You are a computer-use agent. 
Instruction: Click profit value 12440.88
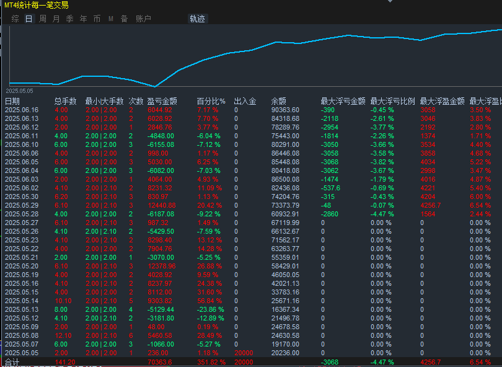pos(162,206)
